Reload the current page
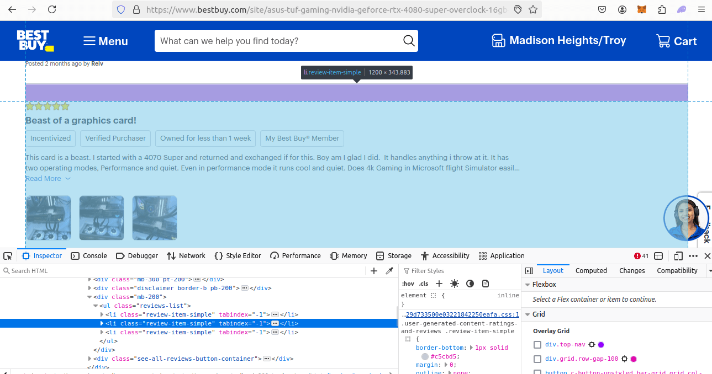The height and width of the screenshot is (374, 712). pos(52,9)
